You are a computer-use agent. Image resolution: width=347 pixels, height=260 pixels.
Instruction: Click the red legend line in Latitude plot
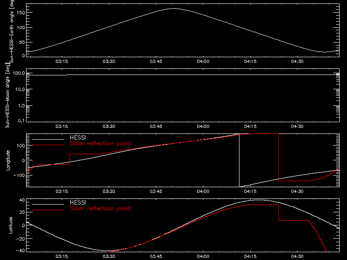pos(48,210)
